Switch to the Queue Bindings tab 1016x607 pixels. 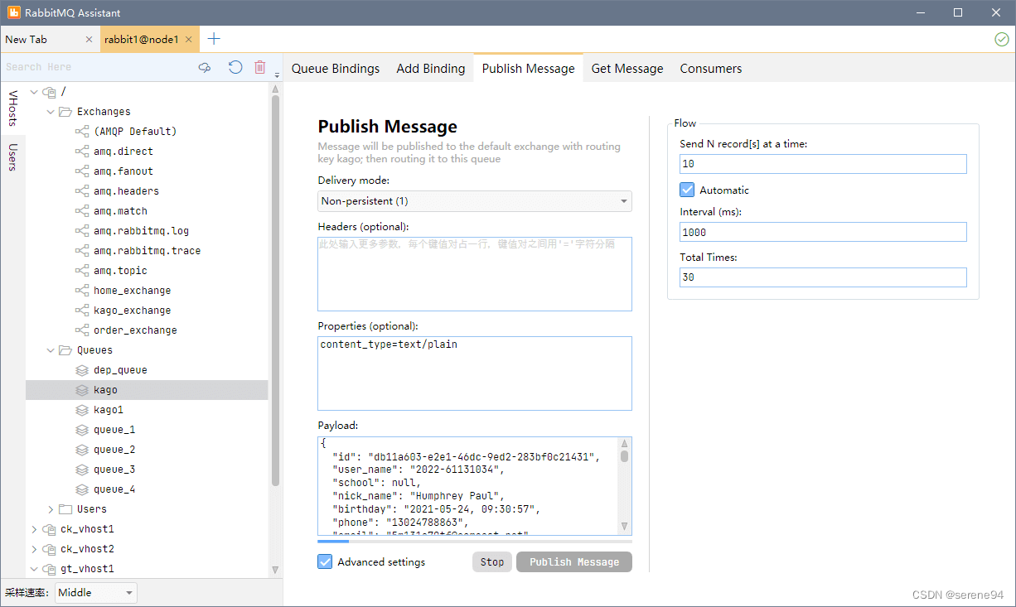point(336,69)
